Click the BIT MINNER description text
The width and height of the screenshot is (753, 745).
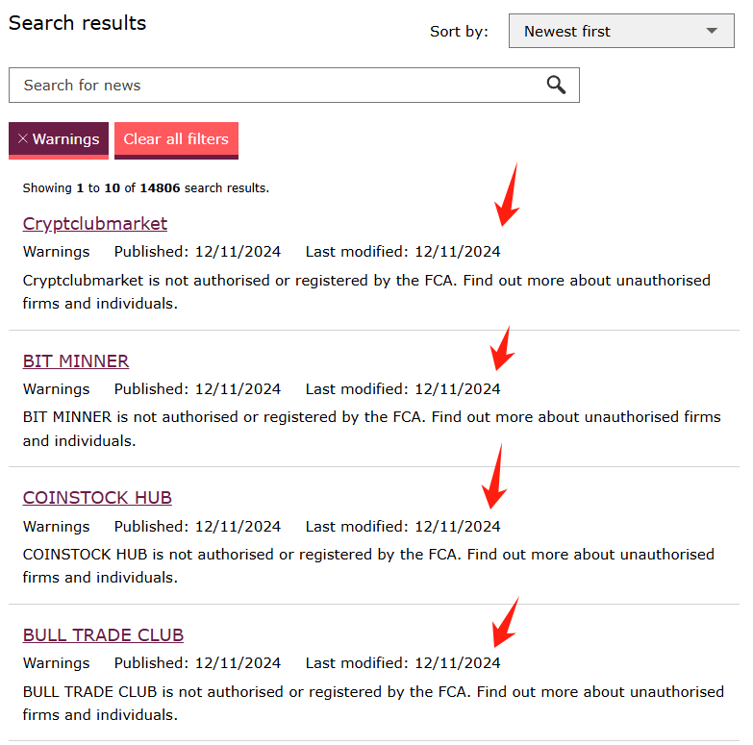tap(372, 429)
